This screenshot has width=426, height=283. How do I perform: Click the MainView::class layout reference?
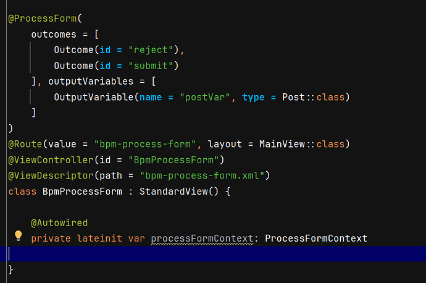[x=302, y=144]
